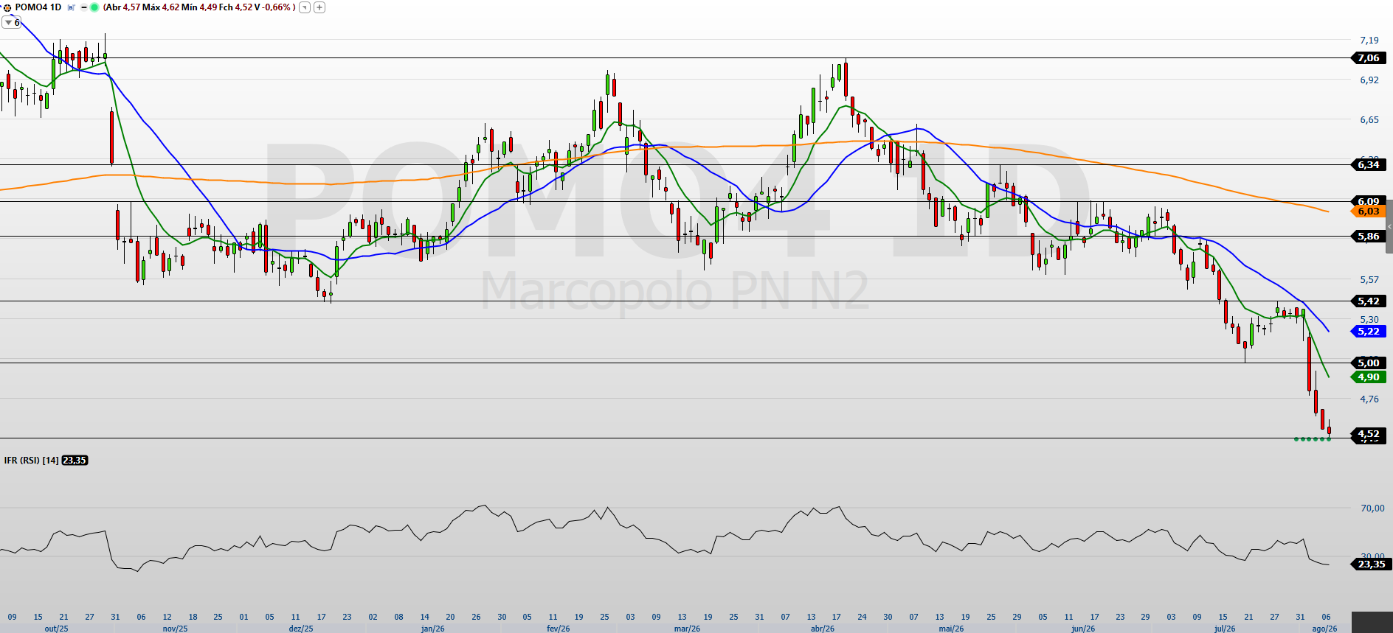The height and width of the screenshot is (633, 1393).
Task: Click the jan/26 month on time axis
Action: point(433,629)
